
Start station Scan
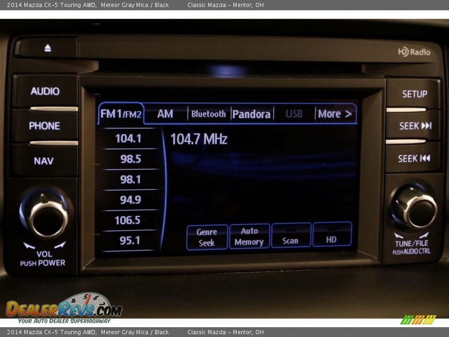click(290, 236)
